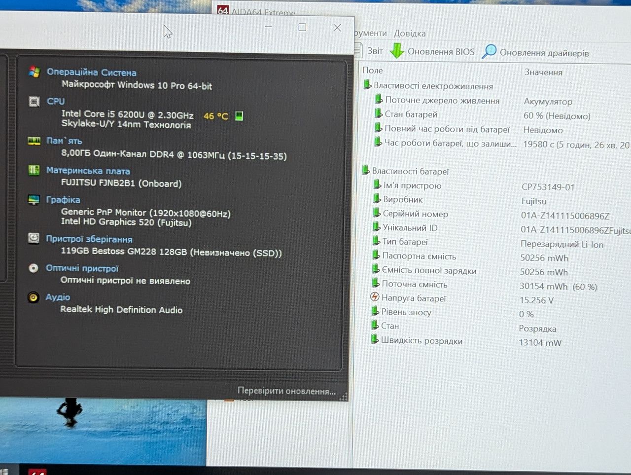Click the speaker icon beside Аудіо

coord(33,297)
